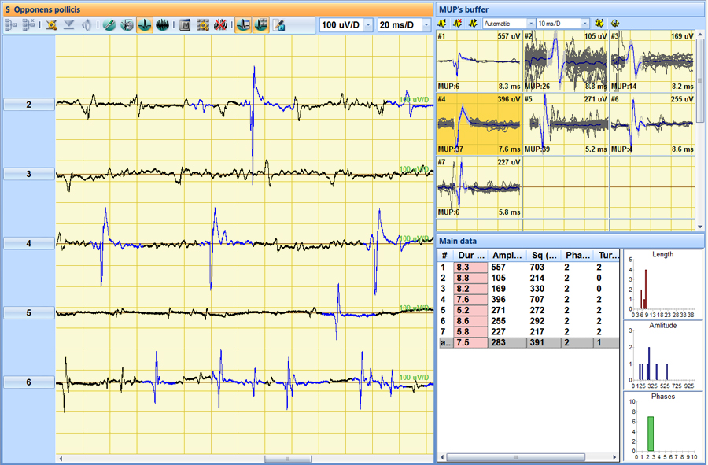Toggle the highlighted single-spike waveform button

(145, 25)
